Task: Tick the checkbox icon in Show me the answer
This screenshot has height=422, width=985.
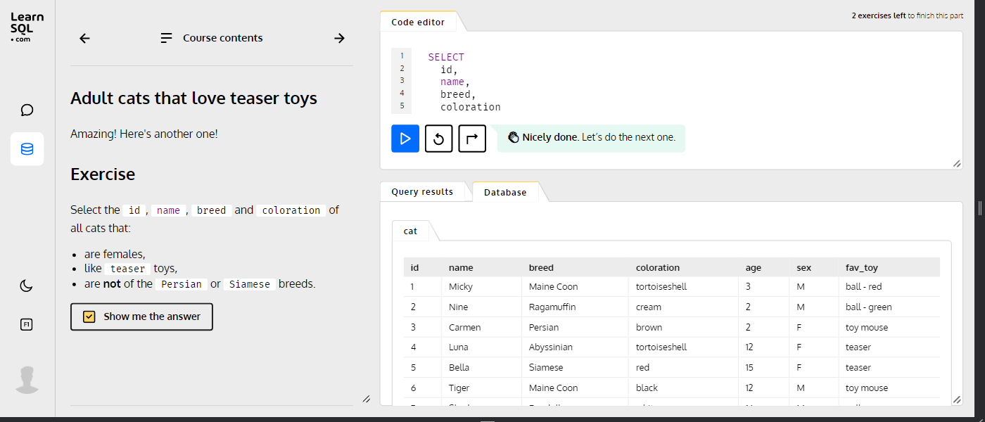Action: (x=89, y=316)
